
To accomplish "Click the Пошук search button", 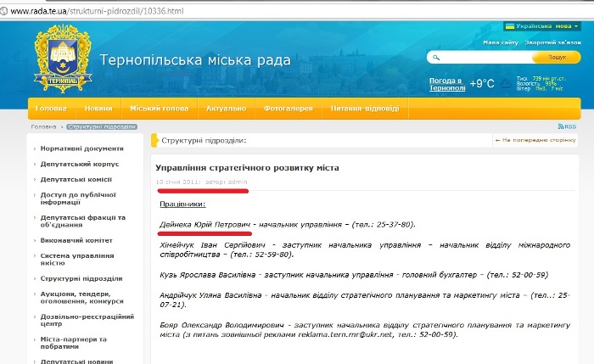I will [557, 57].
